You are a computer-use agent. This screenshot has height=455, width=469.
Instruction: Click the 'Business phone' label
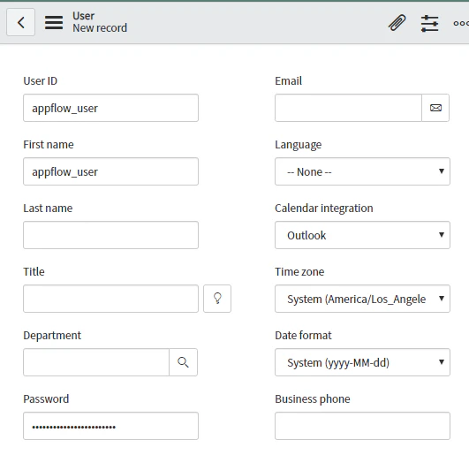click(x=313, y=399)
